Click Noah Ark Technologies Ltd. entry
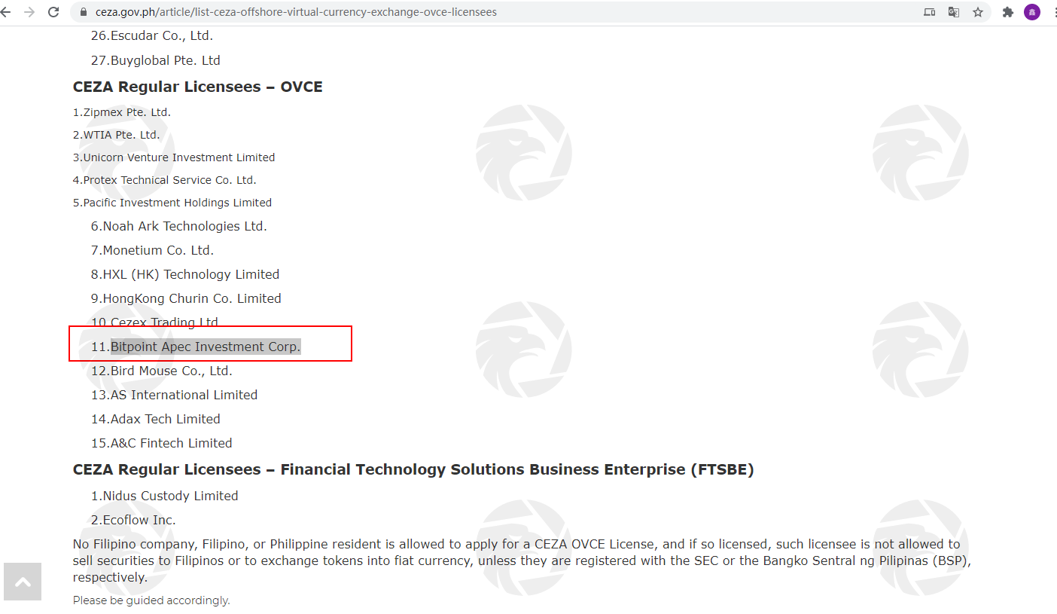Screen dimensions: 1057x614 179,226
